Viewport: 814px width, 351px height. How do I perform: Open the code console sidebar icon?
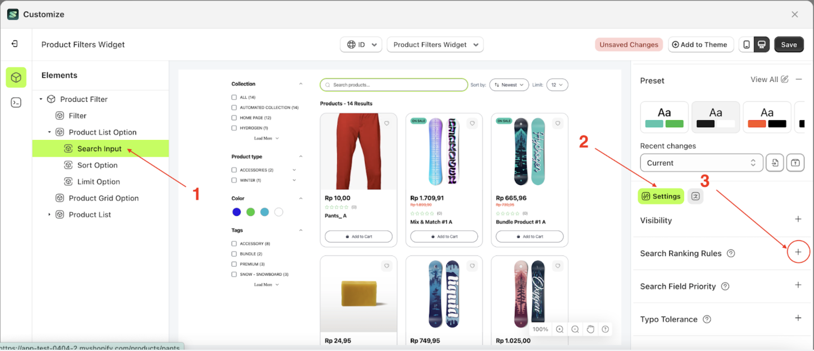(16, 103)
